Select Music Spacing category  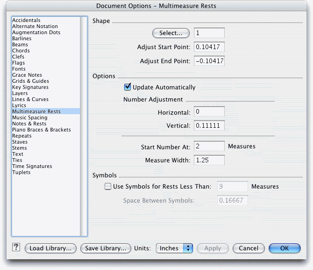pyautogui.click(x=30, y=117)
